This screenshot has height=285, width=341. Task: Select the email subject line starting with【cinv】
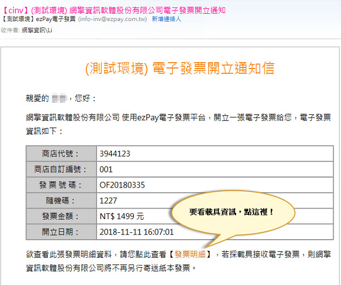(114, 10)
